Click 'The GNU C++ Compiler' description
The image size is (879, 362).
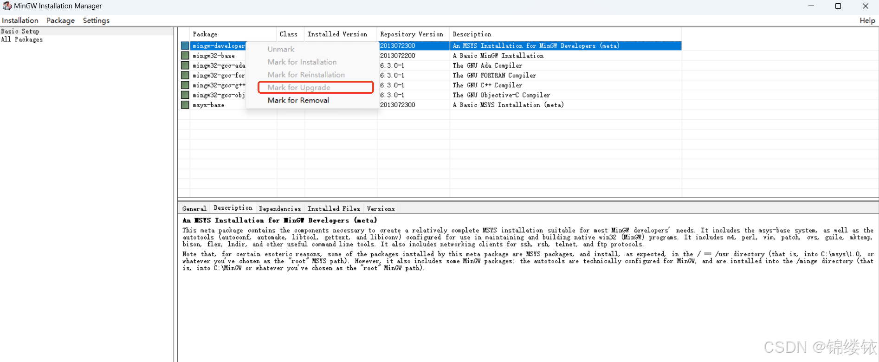click(487, 85)
